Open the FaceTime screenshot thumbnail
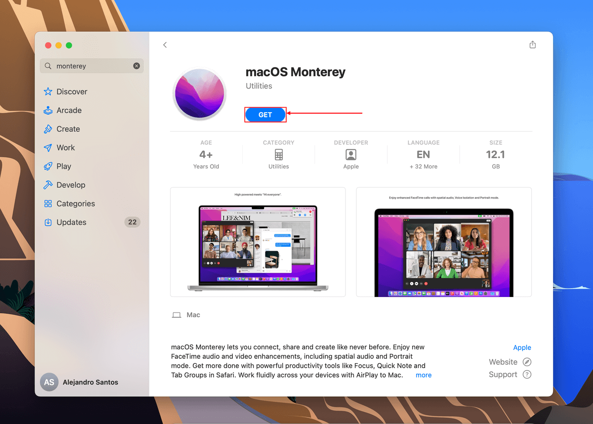 tap(444, 242)
